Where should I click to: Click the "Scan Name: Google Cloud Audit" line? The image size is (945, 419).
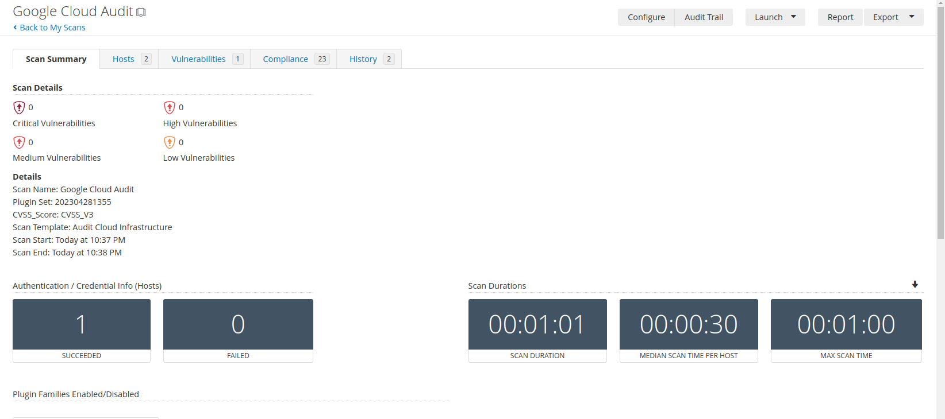pyautogui.click(x=74, y=189)
